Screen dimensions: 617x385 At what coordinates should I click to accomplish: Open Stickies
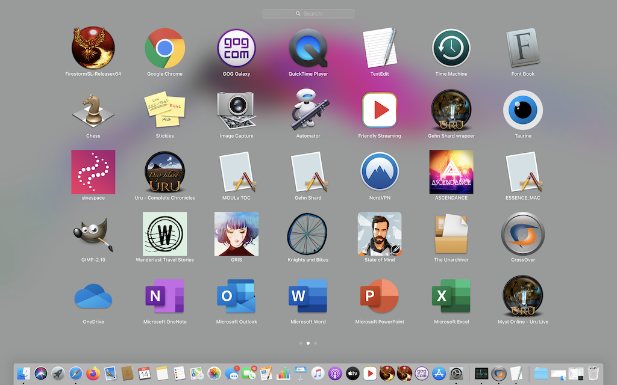[x=164, y=111]
